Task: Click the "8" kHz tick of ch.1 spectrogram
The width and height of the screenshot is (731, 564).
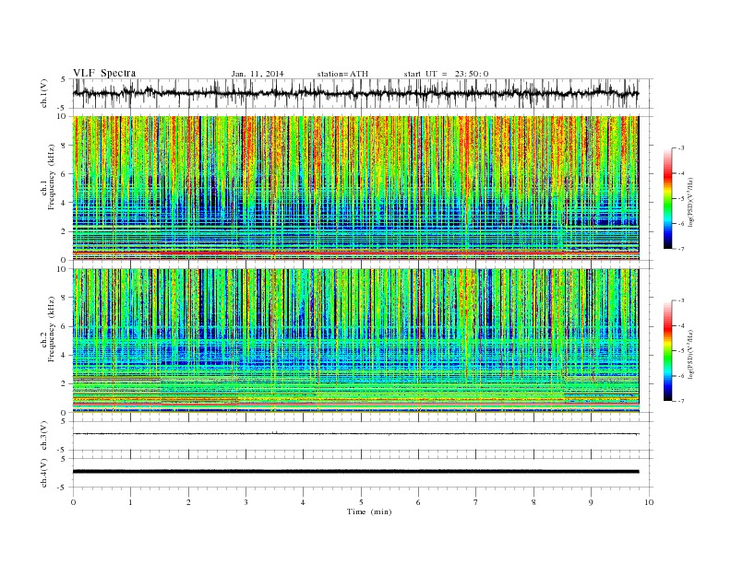Action: tap(64, 146)
